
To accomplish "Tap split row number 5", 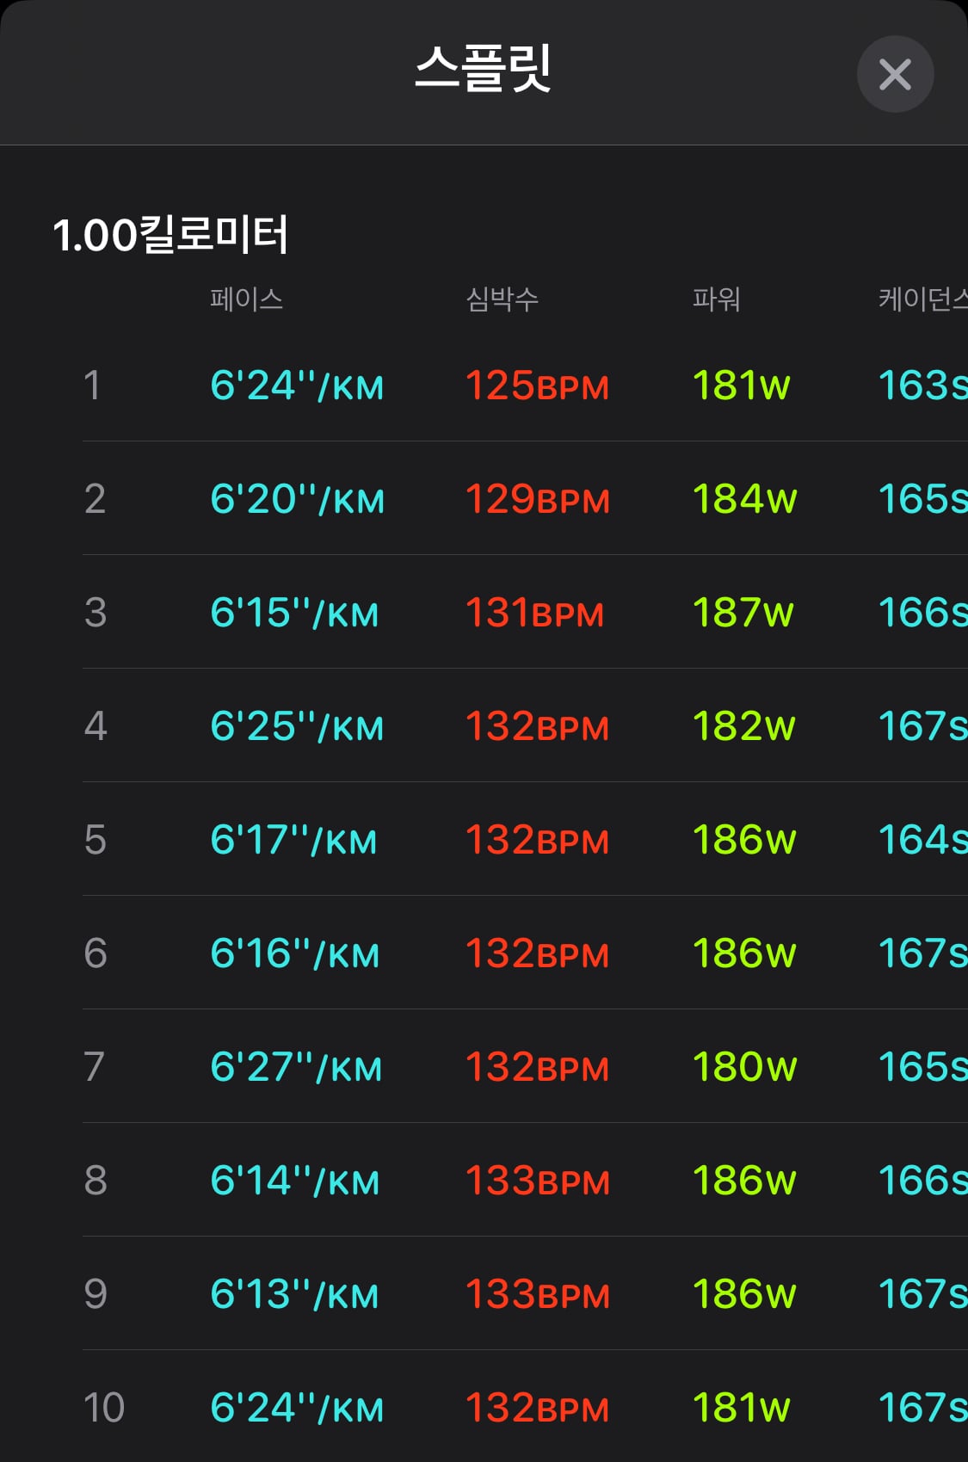I will pyautogui.click(x=95, y=840).
